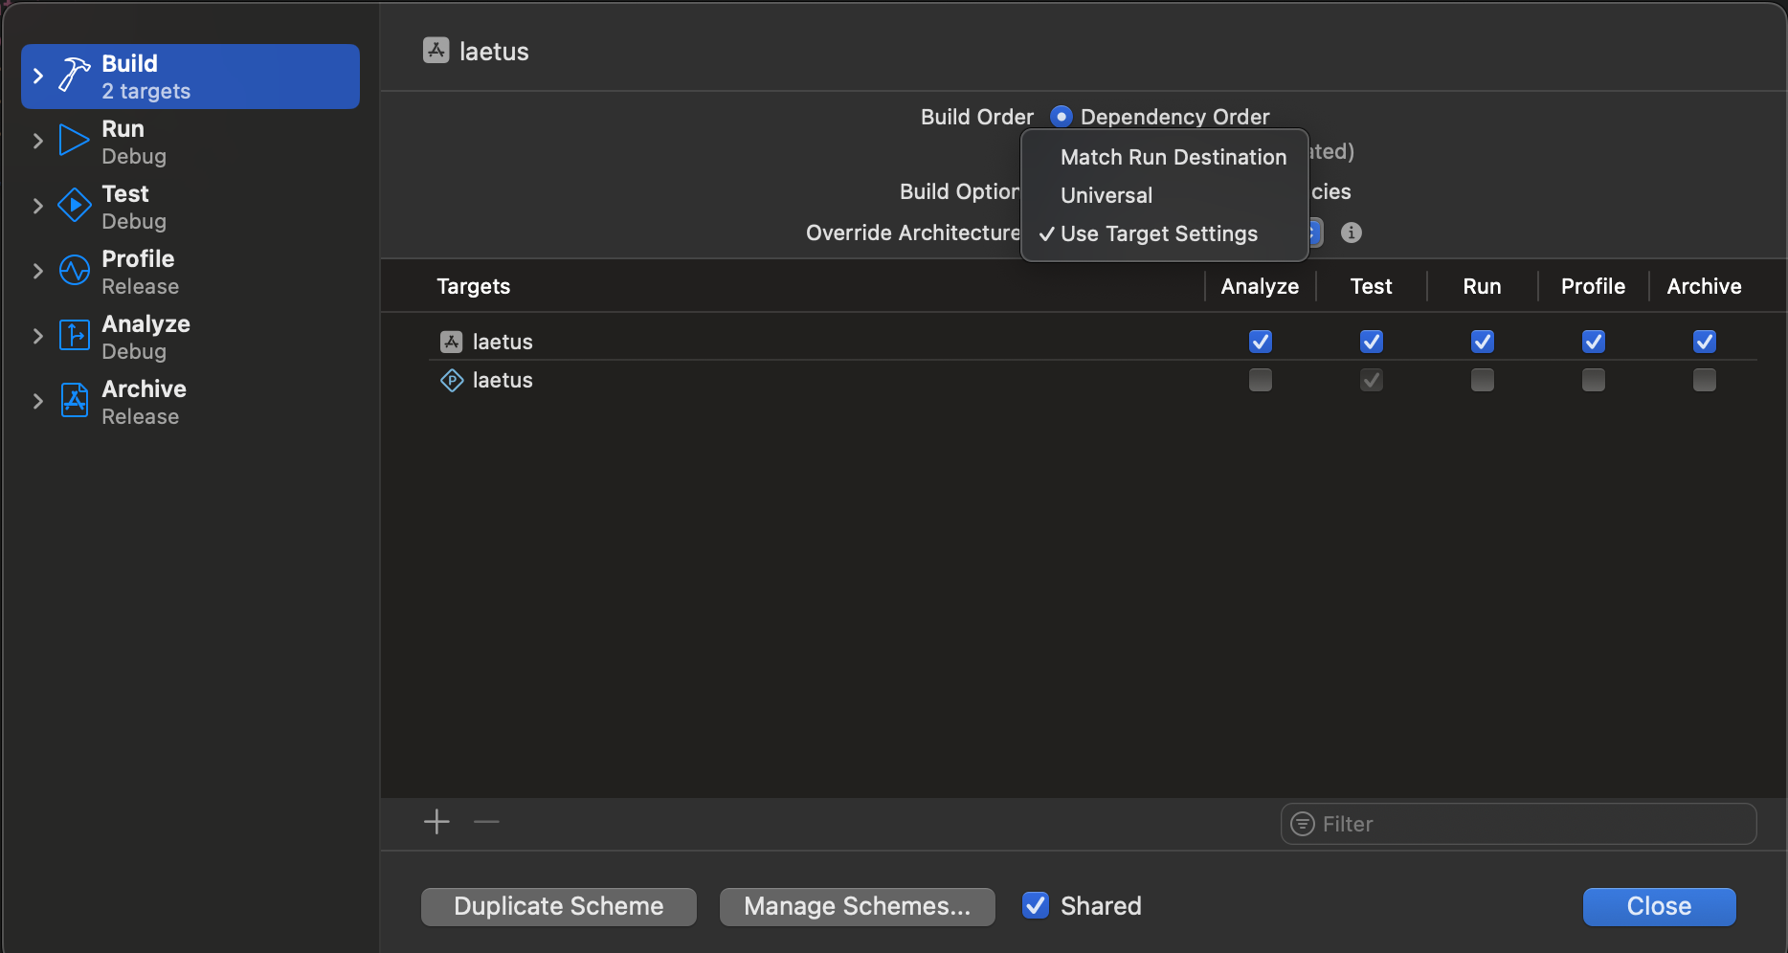
Task: Click the Run column header
Action: click(1483, 286)
